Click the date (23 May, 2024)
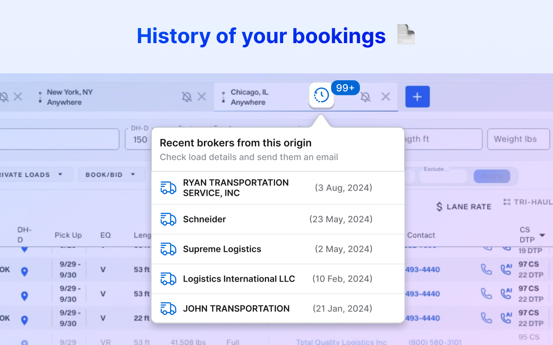 click(x=341, y=219)
